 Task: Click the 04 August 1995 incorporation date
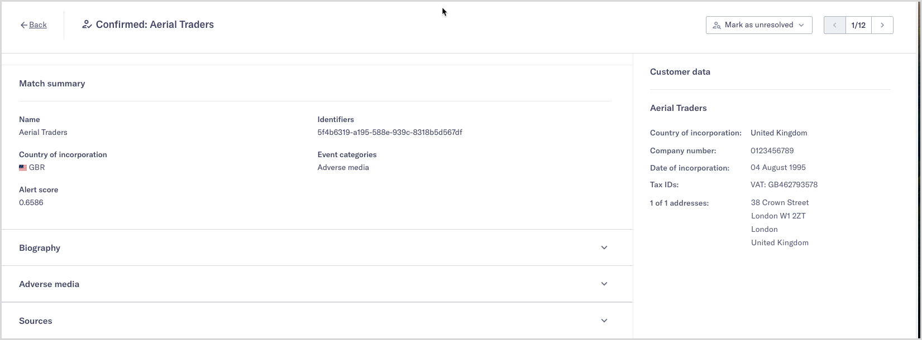pyautogui.click(x=778, y=168)
